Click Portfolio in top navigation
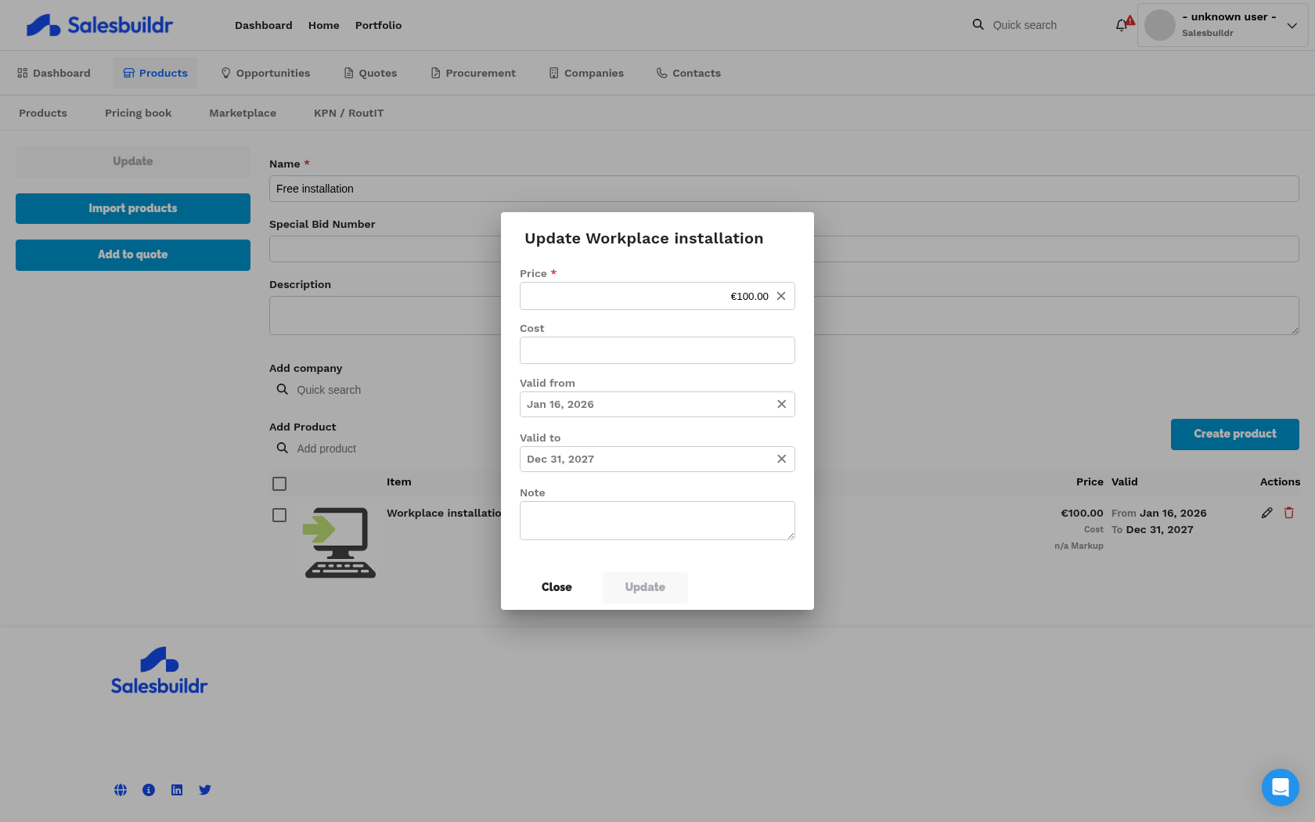Image resolution: width=1315 pixels, height=822 pixels. click(378, 25)
